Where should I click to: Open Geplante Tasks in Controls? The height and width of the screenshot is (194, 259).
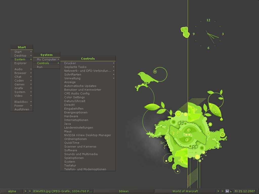88,67
